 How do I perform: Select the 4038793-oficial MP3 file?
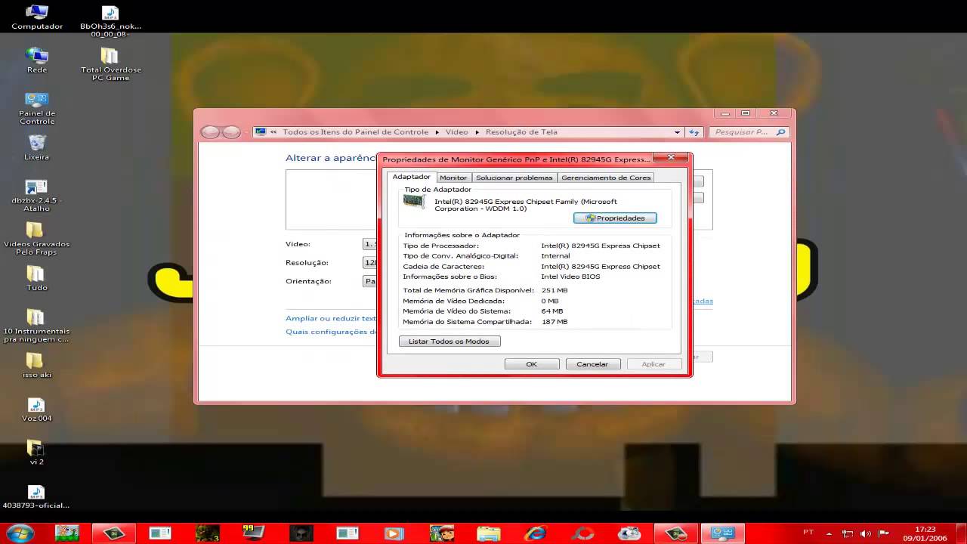click(x=36, y=496)
